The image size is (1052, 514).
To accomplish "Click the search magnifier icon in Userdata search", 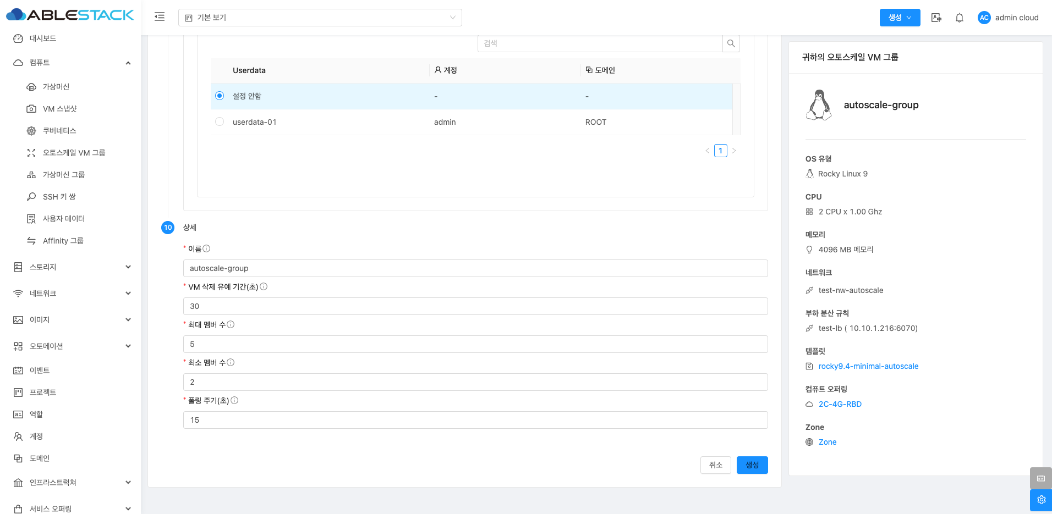I will pos(731,43).
